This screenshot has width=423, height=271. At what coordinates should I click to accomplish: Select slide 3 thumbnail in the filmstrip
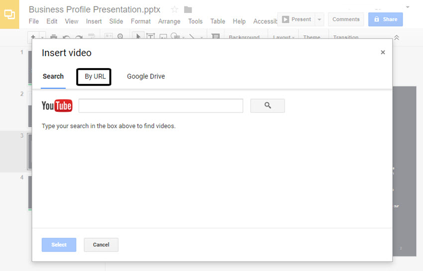point(30,151)
